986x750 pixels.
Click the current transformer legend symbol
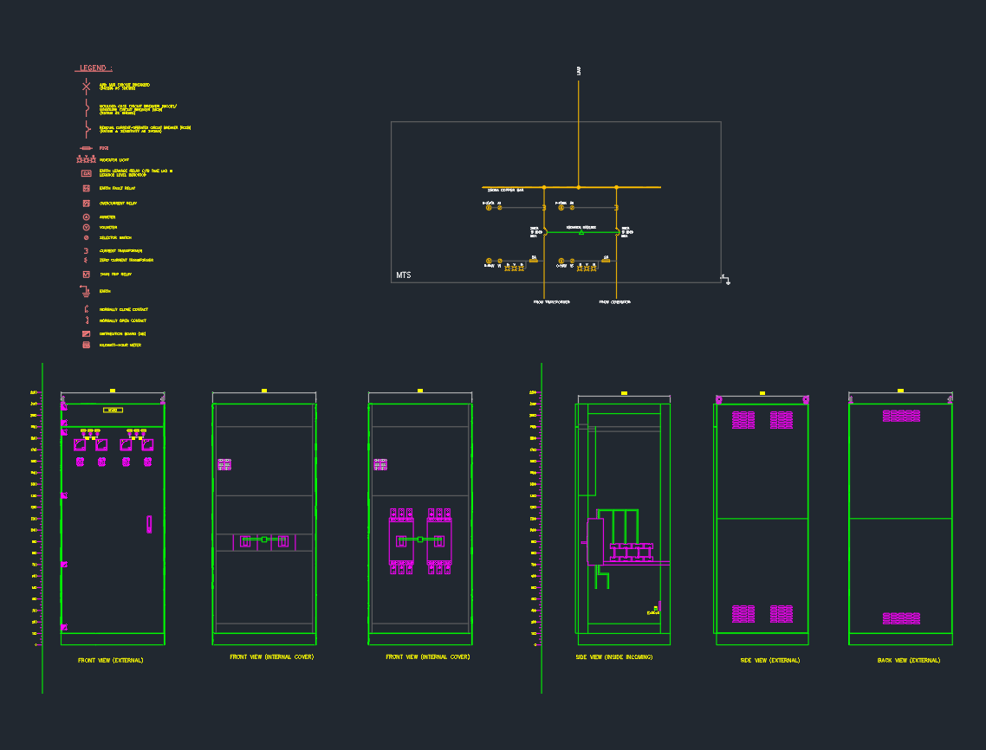tap(86, 250)
